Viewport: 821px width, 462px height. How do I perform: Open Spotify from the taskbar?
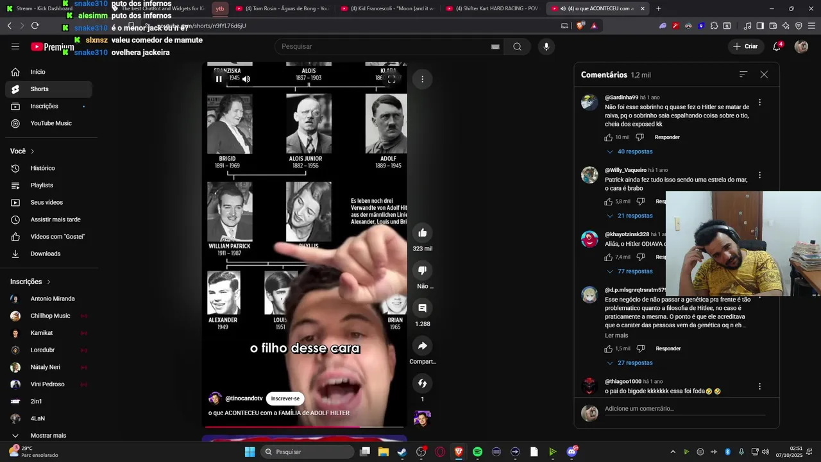point(477,452)
